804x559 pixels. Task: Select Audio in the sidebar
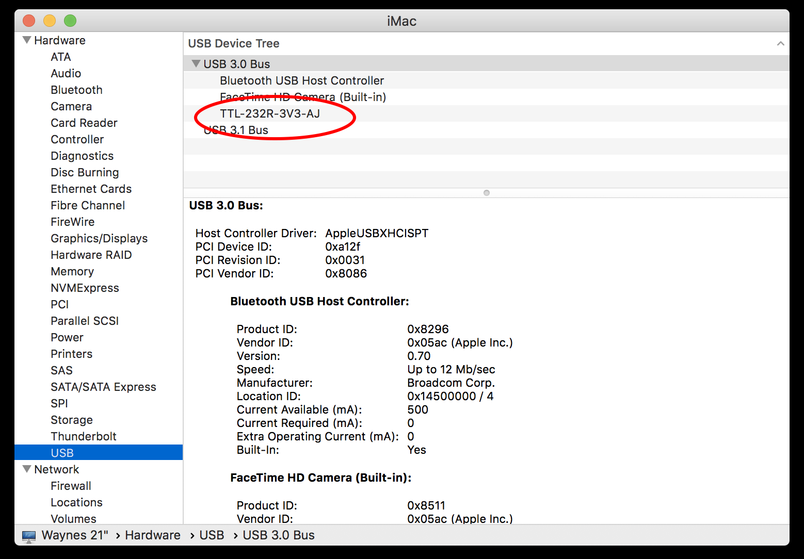[x=66, y=73]
